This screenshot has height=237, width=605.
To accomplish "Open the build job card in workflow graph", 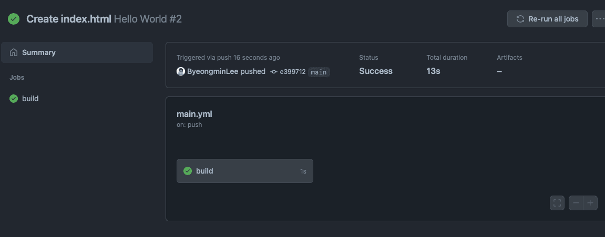I will 244,171.
